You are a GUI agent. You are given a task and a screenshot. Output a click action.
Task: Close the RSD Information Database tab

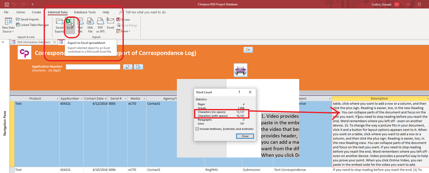55,42
